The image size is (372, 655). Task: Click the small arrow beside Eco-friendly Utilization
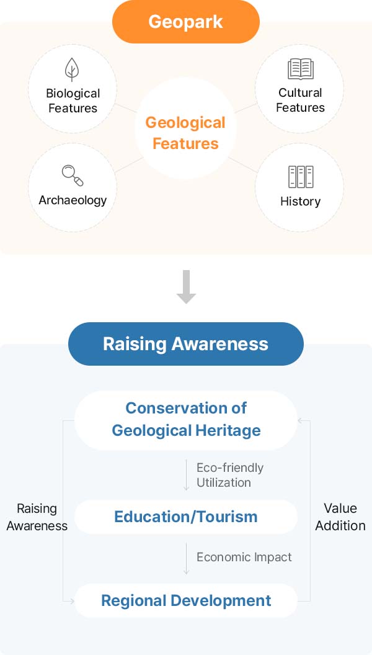click(x=186, y=475)
